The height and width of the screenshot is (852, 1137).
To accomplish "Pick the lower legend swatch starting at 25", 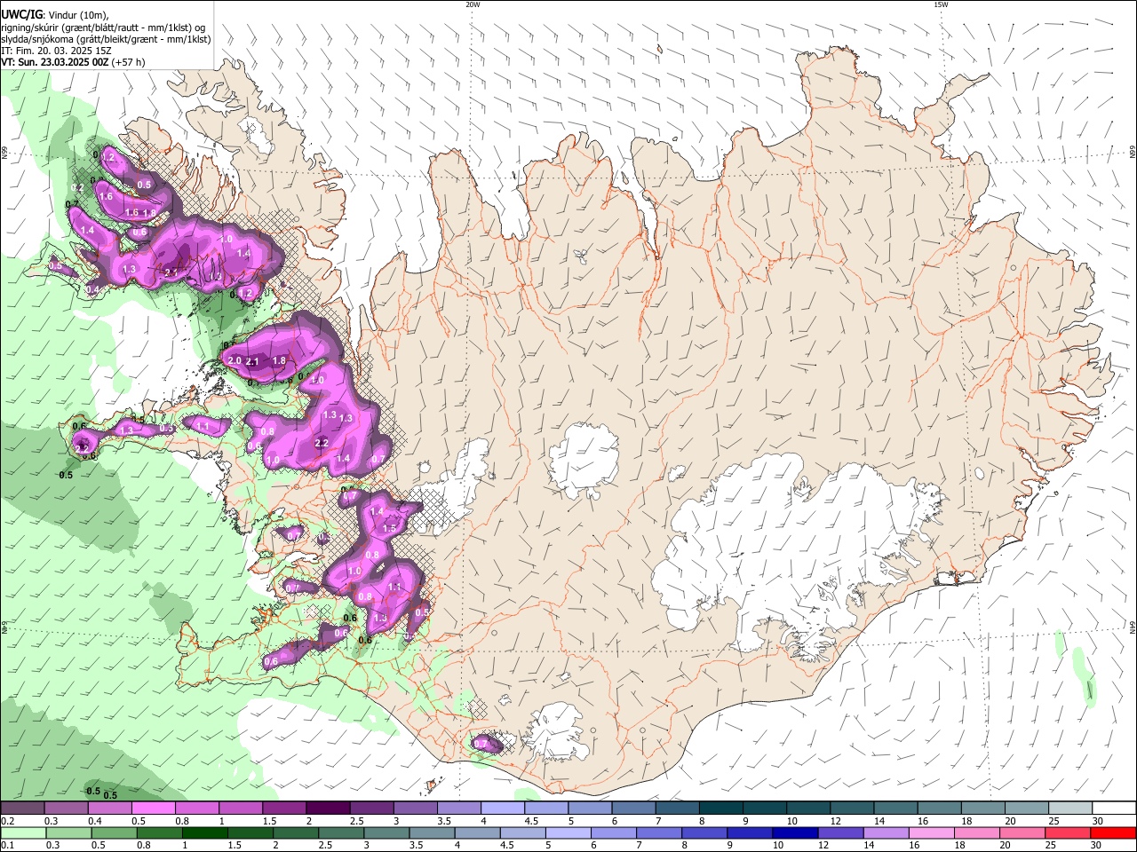I will pyautogui.click(x=1066, y=832).
